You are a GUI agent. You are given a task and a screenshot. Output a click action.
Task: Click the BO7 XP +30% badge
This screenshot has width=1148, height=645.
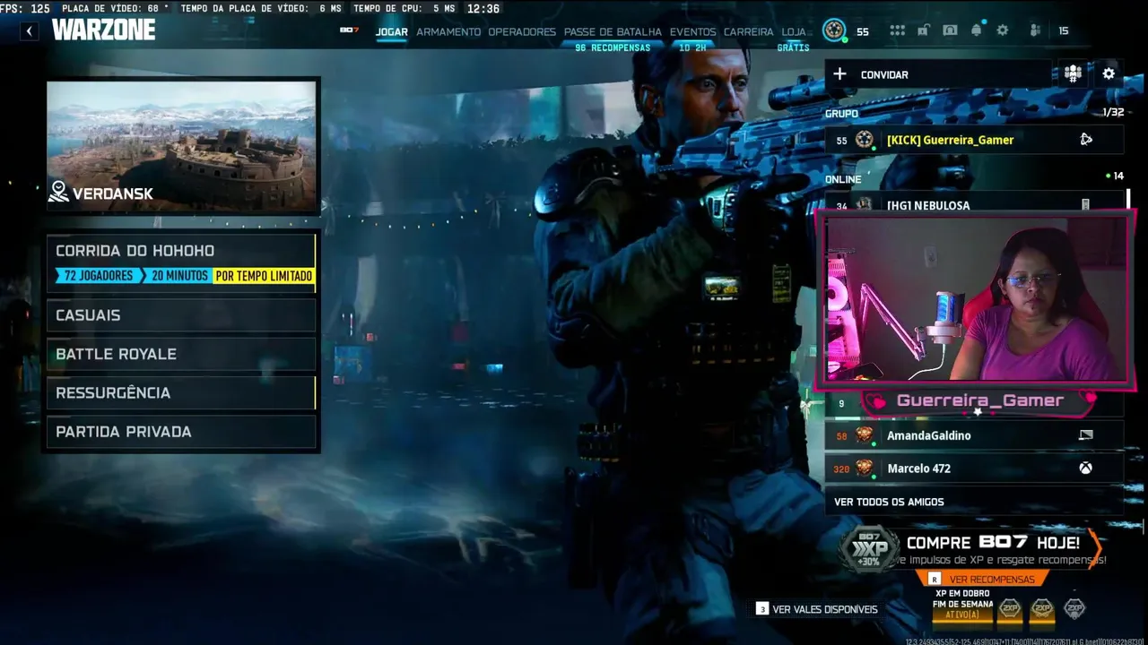pos(869,549)
